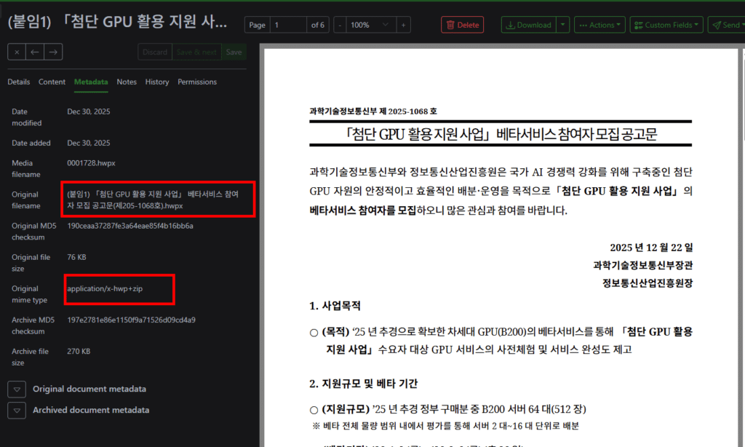The image size is (745, 447).
Task: Zoom in with the plus button
Action: 403,25
